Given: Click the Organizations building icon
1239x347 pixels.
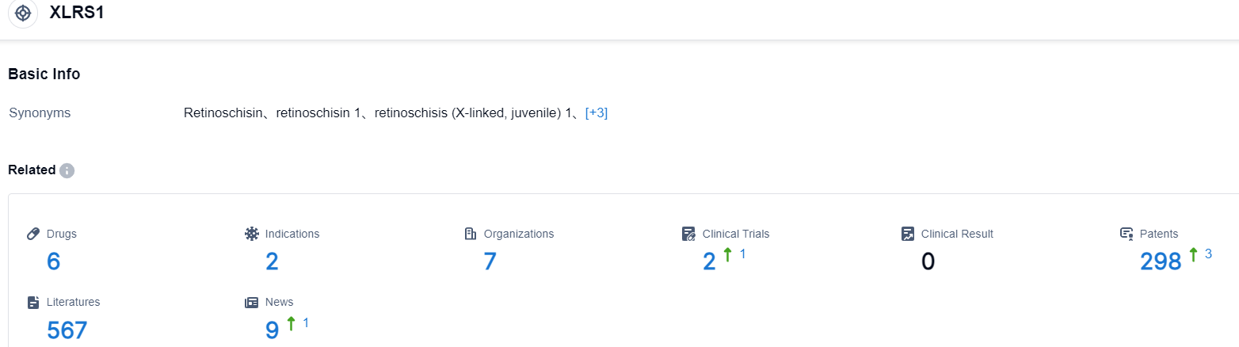Looking at the screenshot, I should click(x=470, y=234).
